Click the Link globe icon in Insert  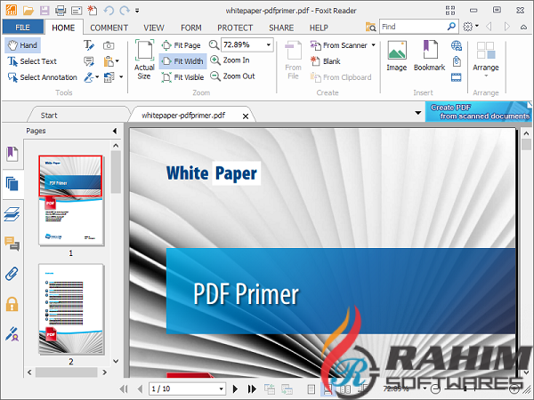coord(457,45)
